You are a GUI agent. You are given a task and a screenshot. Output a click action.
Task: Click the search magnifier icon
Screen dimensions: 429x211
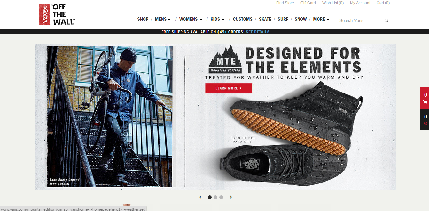[386, 20]
